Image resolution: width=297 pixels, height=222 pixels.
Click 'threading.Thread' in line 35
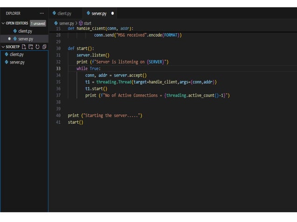114,82
